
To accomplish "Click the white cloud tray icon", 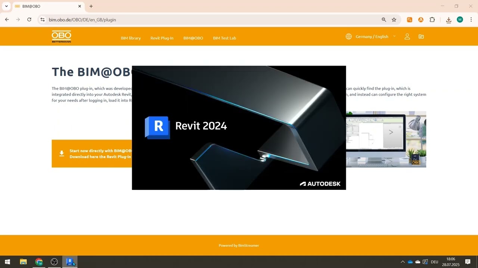I will pos(418,262).
